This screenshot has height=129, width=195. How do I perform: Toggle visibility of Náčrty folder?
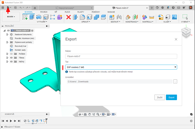[11, 62]
